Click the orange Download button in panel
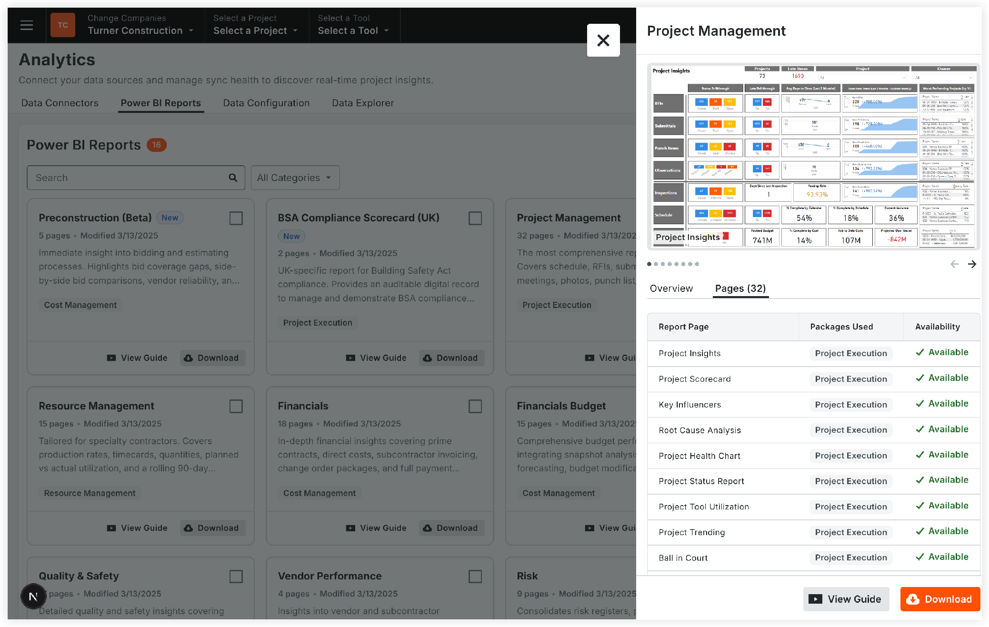This screenshot has height=627, width=989. 940,599
